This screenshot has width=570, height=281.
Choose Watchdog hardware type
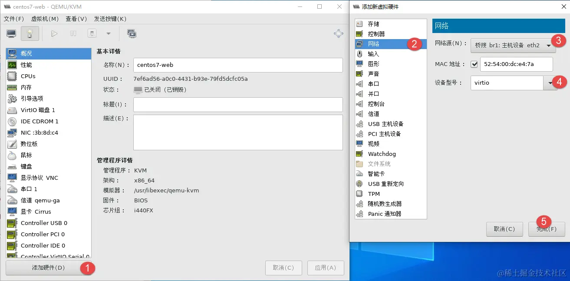click(x=391, y=154)
